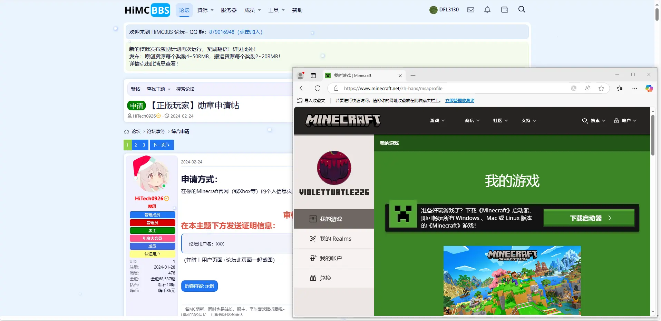Start Read Aloud from address bar
The image size is (661, 321).
coord(587,88)
